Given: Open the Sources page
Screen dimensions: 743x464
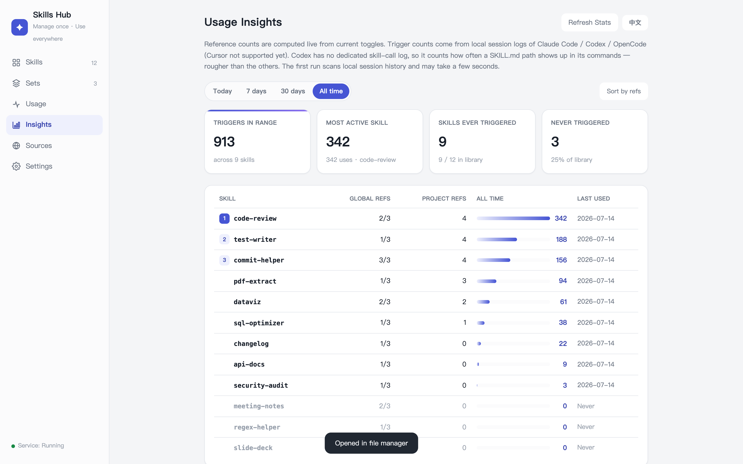Looking at the screenshot, I should (x=54, y=145).
